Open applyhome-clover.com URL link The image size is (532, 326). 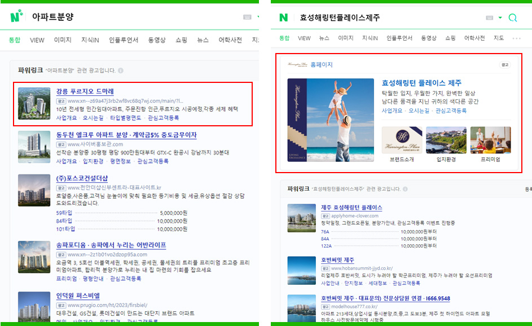point(354,216)
